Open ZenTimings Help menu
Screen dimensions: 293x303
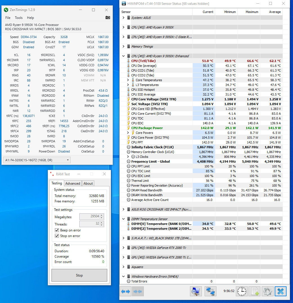click(x=30, y=17)
